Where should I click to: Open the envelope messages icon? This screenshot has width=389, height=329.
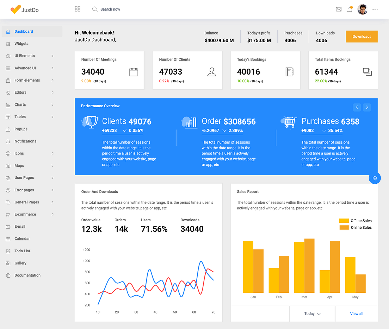(339, 10)
